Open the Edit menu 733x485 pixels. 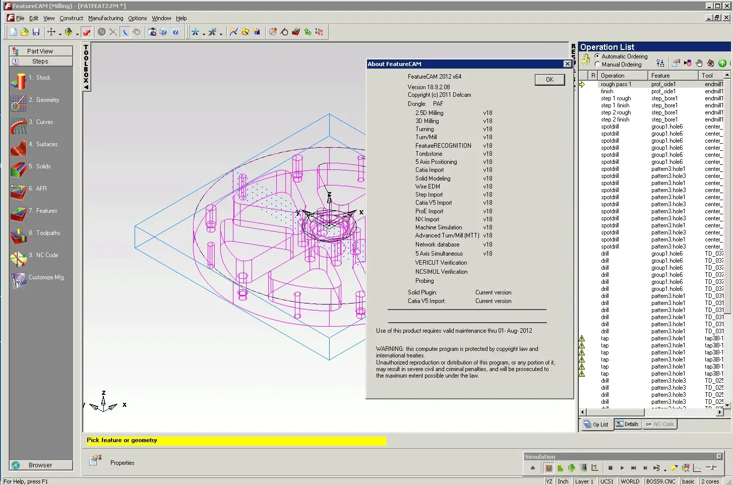coord(34,18)
